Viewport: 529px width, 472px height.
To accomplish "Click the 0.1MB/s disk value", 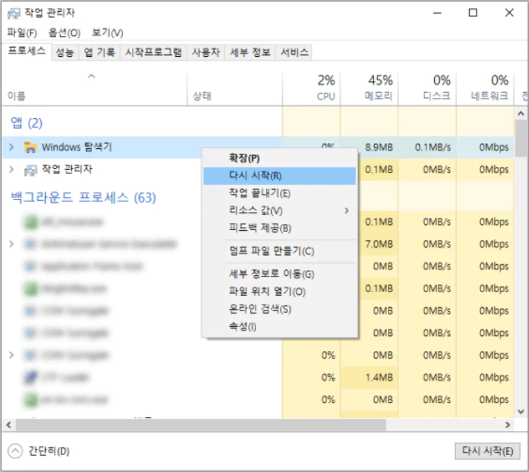I will tap(433, 147).
